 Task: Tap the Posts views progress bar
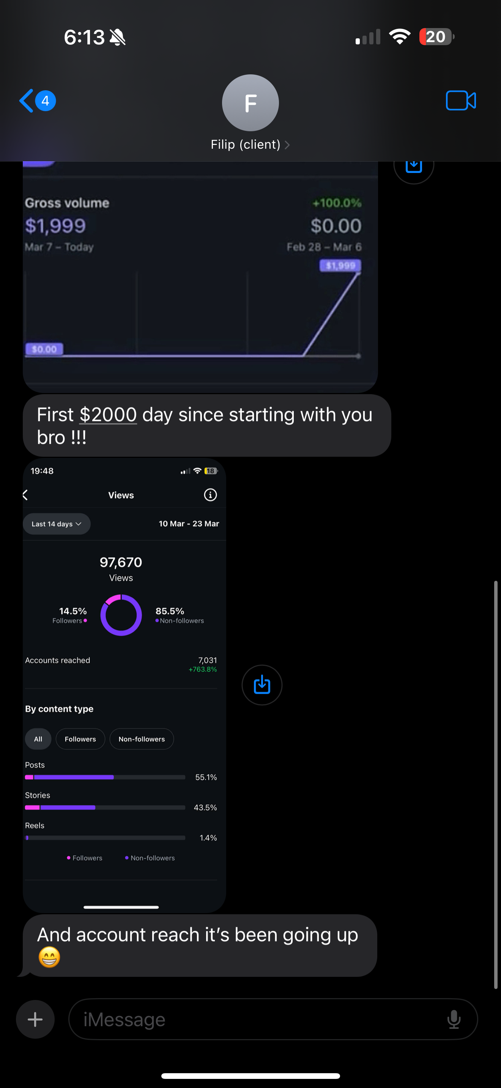pyautogui.click(x=105, y=777)
